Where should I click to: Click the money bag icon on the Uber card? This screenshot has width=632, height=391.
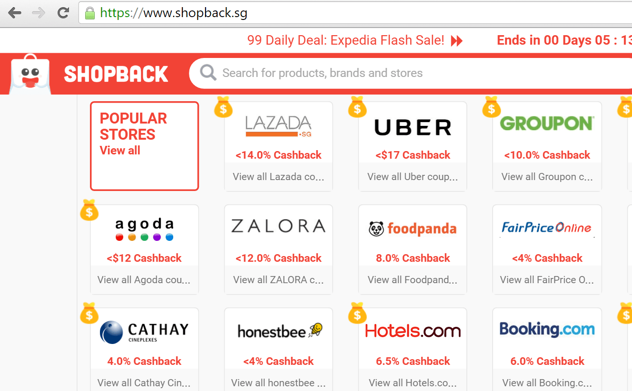(357, 108)
